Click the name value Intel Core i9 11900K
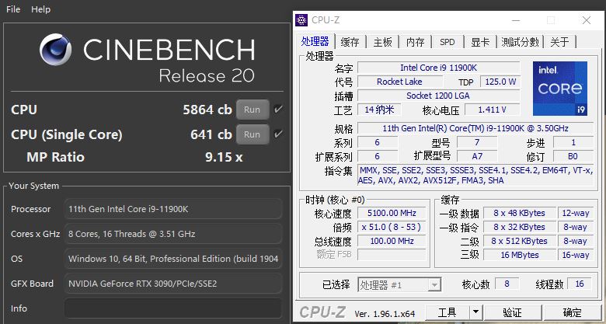 438,68
